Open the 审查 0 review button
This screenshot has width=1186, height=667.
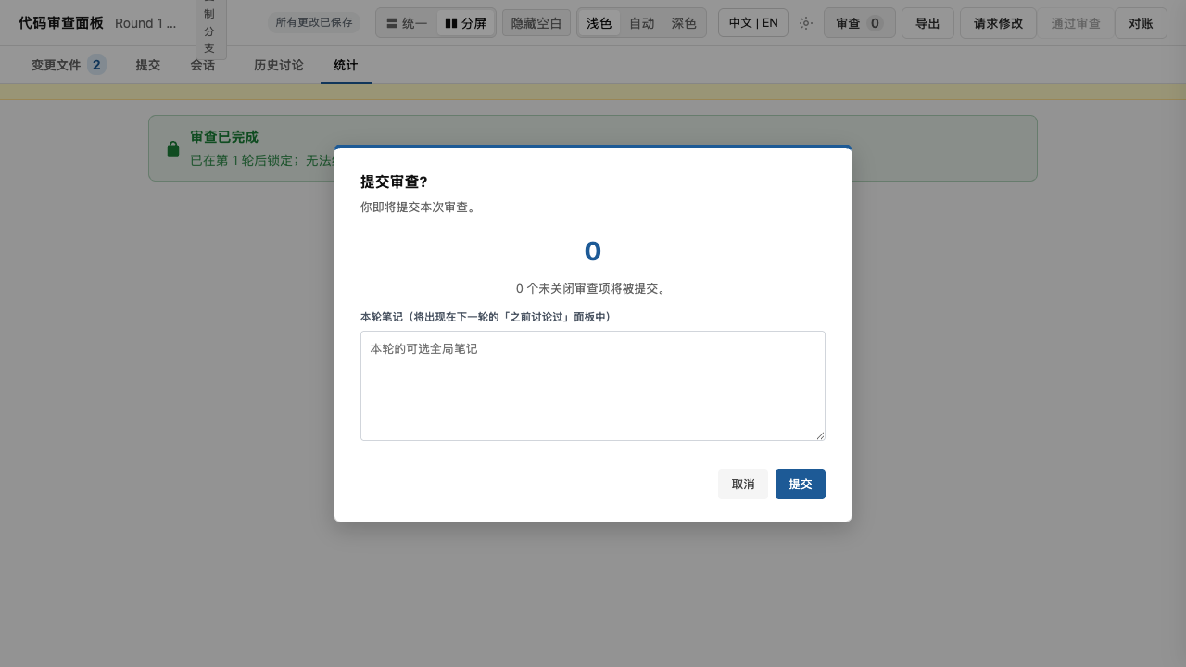[860, 23]
